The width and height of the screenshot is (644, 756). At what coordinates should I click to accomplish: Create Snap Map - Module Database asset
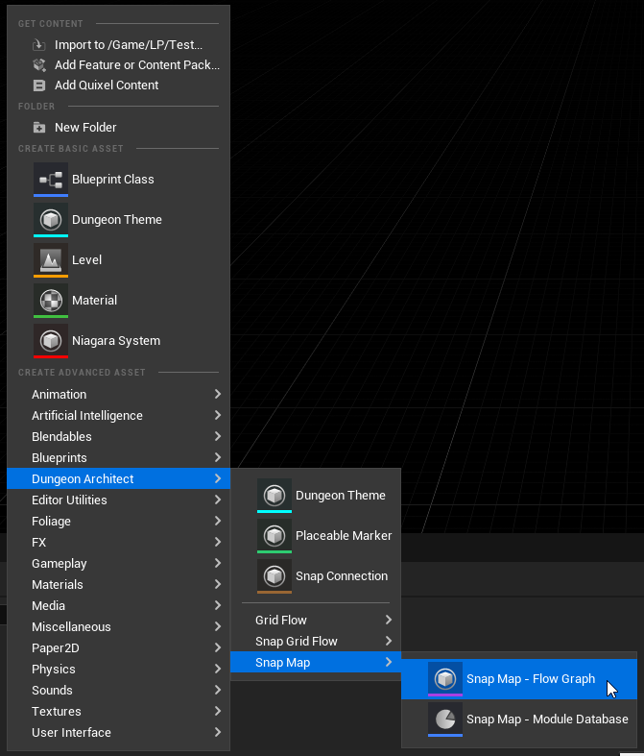click(519, 719)
